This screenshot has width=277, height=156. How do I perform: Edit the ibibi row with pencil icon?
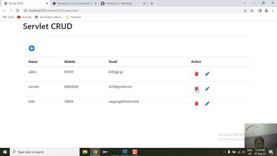207,104
